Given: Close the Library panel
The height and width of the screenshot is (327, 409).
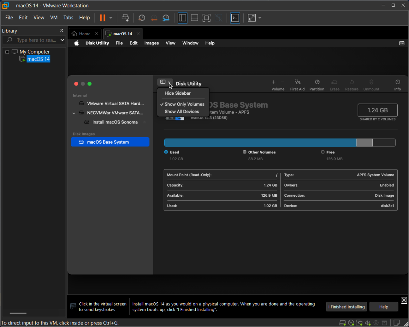Looking at the screenshot, I should pyautogui.click(x=62, y=31).
